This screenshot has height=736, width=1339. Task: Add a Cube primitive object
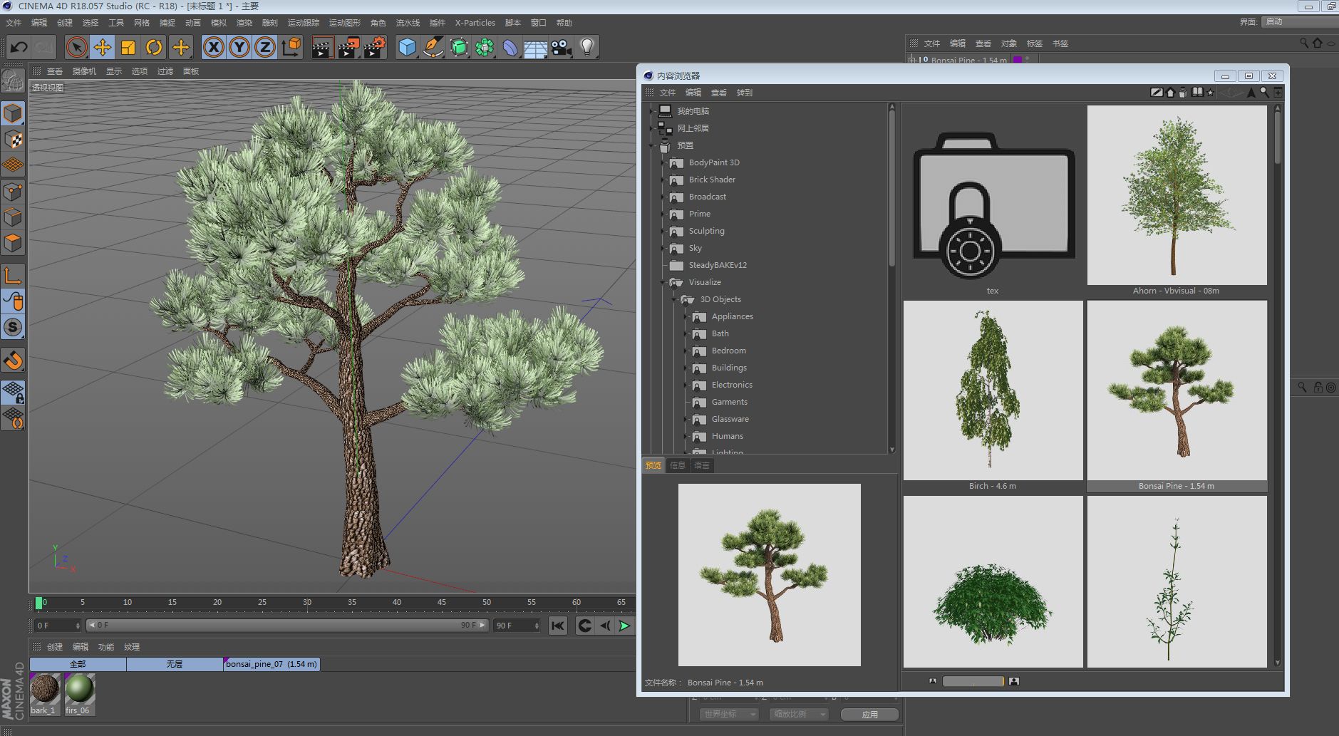pyautogui.click(x=407, y=48)
